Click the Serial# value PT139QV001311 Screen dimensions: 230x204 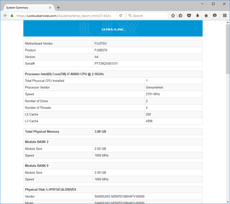point(106,63)
